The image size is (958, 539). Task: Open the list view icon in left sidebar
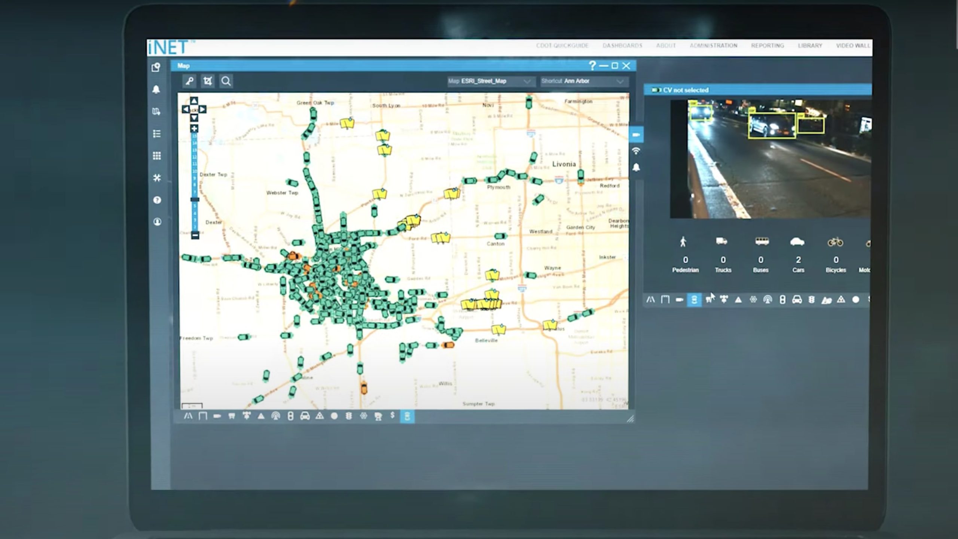(157, 134)
